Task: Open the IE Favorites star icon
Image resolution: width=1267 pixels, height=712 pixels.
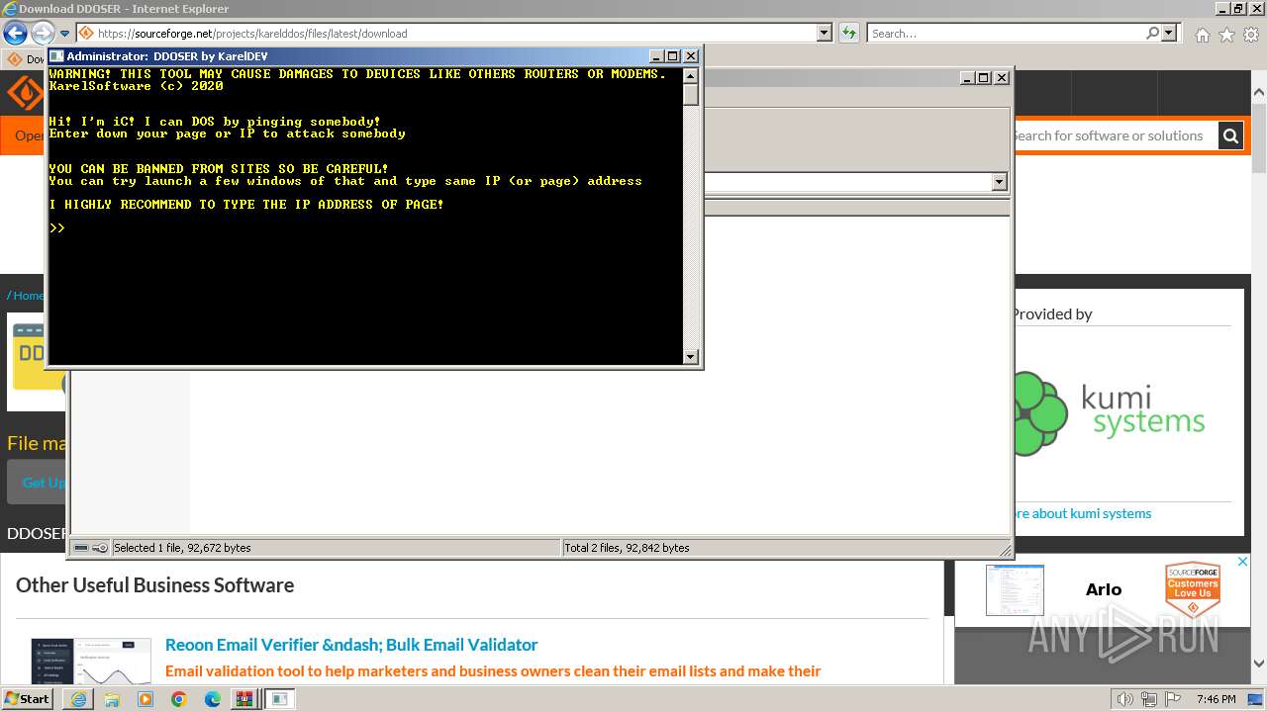Action: [x=1226, y=35]
